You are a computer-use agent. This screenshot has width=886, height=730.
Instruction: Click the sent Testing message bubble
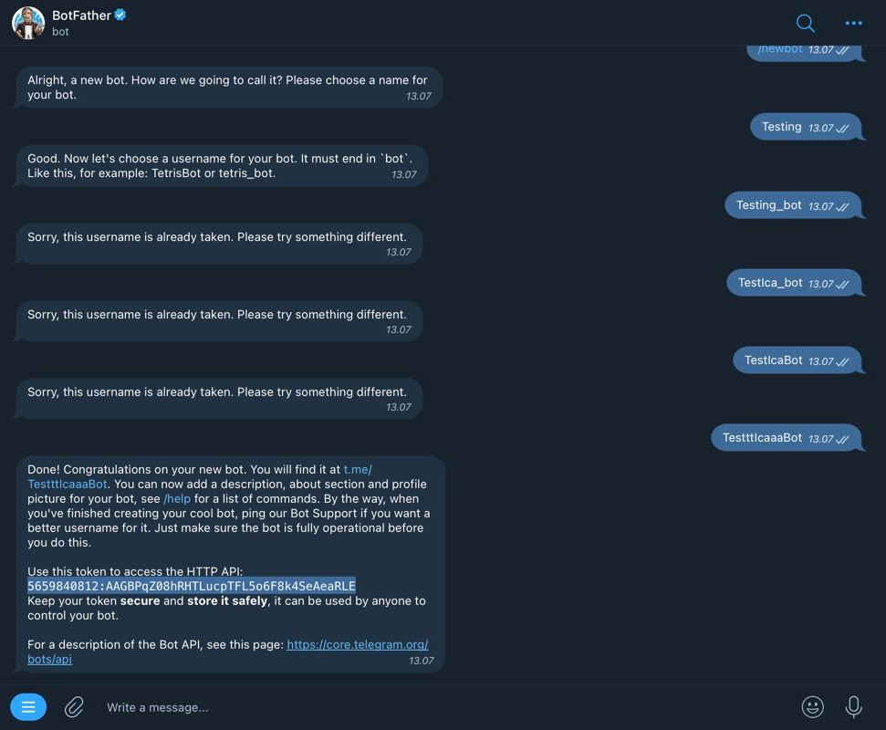(x=781, y=127)
